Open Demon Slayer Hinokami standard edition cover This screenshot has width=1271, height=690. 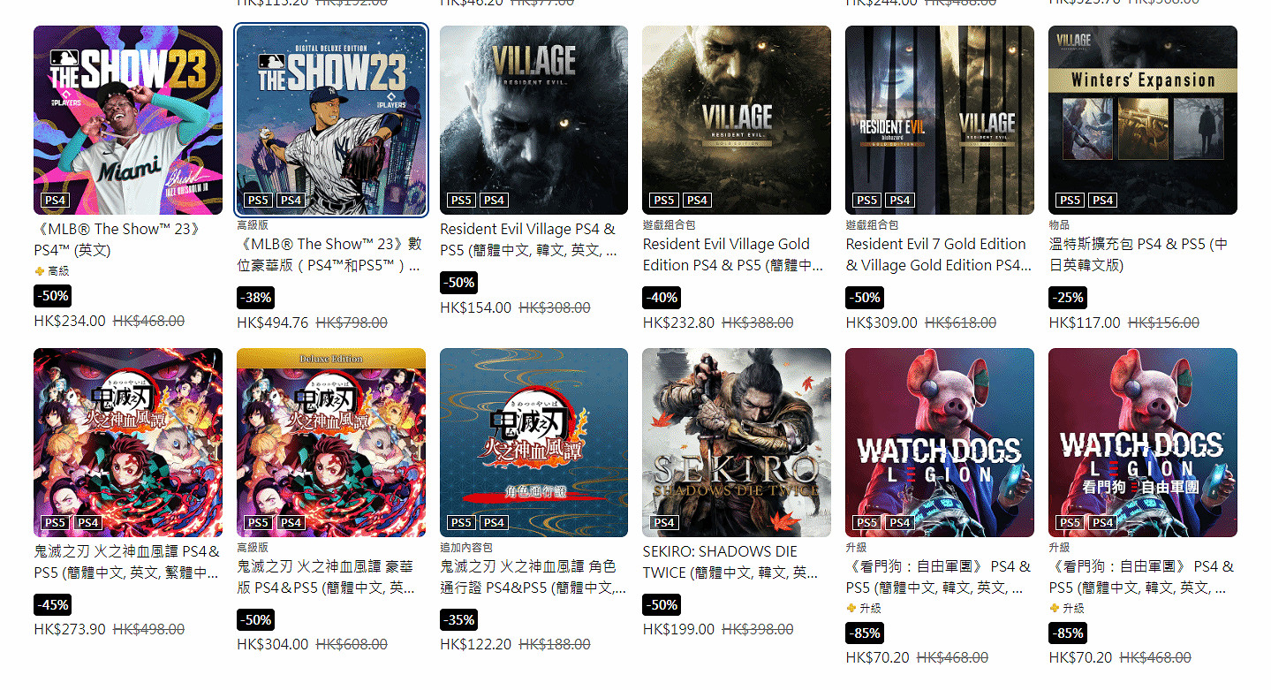pos(128,443)
